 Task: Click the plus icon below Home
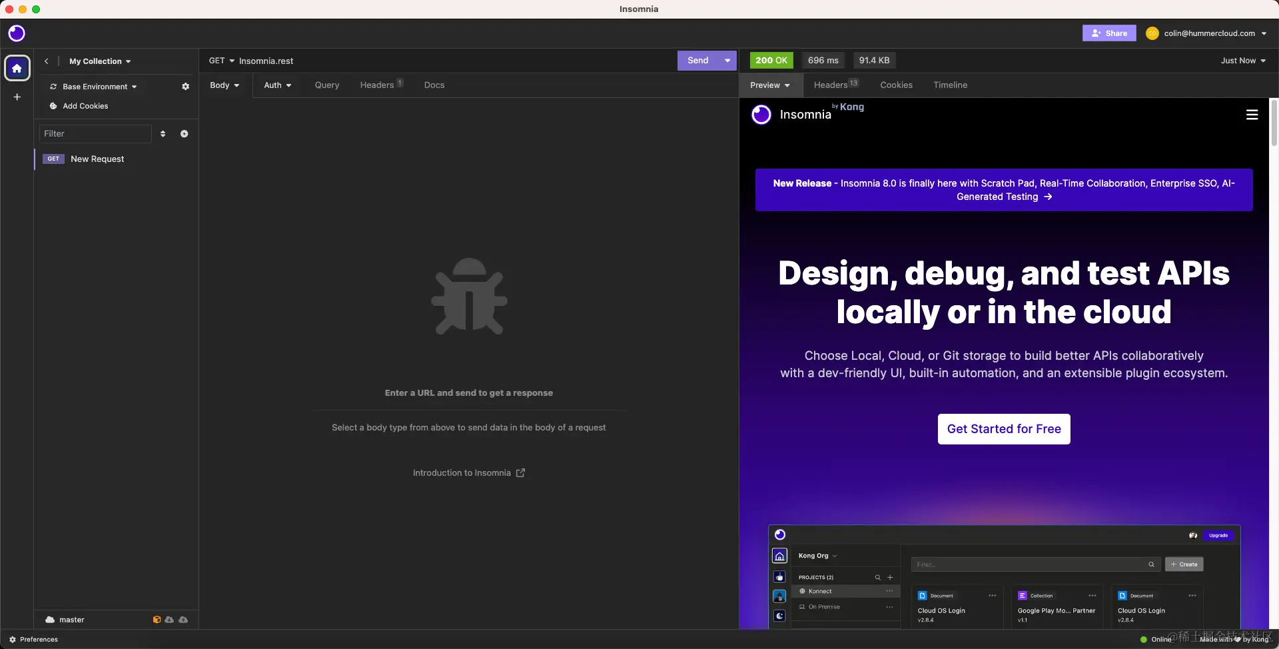(x=17, y=97)
